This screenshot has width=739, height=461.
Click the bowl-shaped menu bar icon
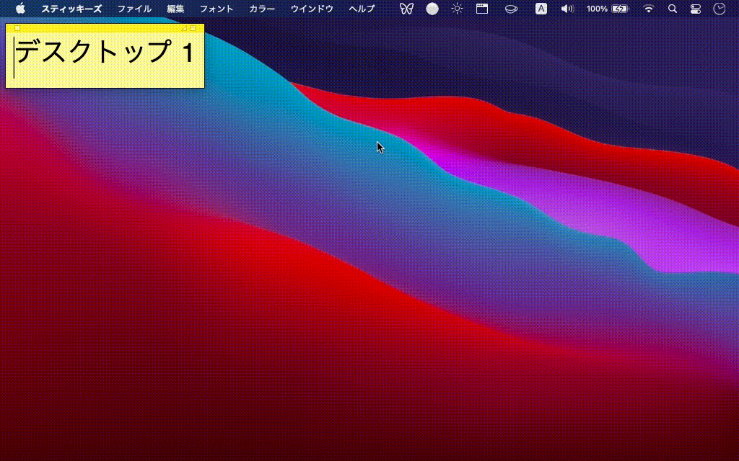(511, 9)
